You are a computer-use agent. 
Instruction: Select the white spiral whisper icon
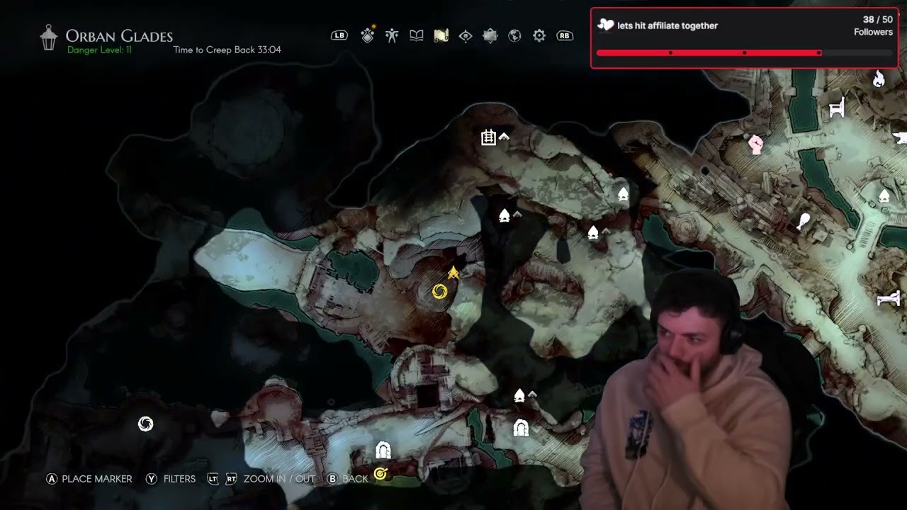click(x=145, y=424)
